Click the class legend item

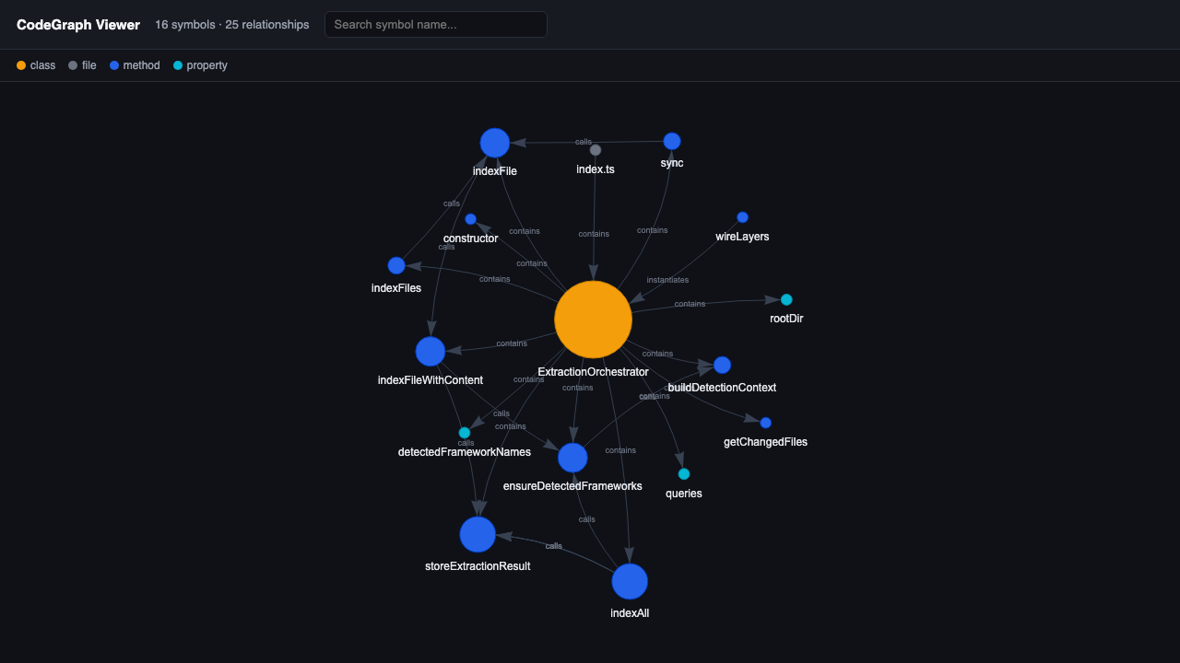point(36,65)
